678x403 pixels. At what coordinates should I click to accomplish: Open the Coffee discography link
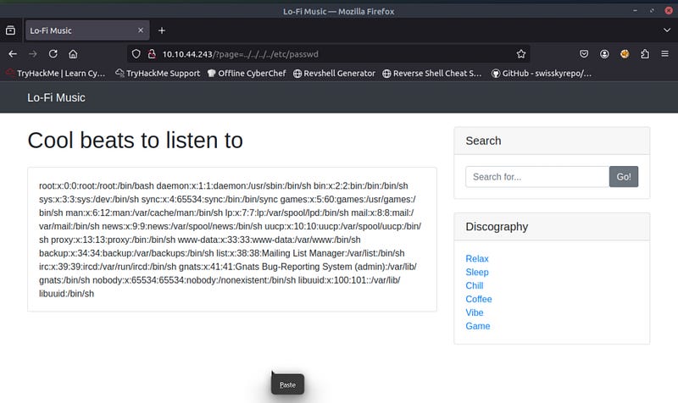[479, 299]
